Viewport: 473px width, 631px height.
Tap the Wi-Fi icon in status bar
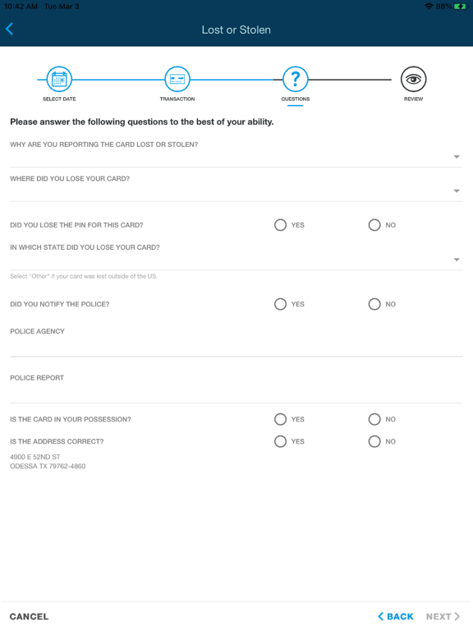pyautogui.click(x=429, y=7)
